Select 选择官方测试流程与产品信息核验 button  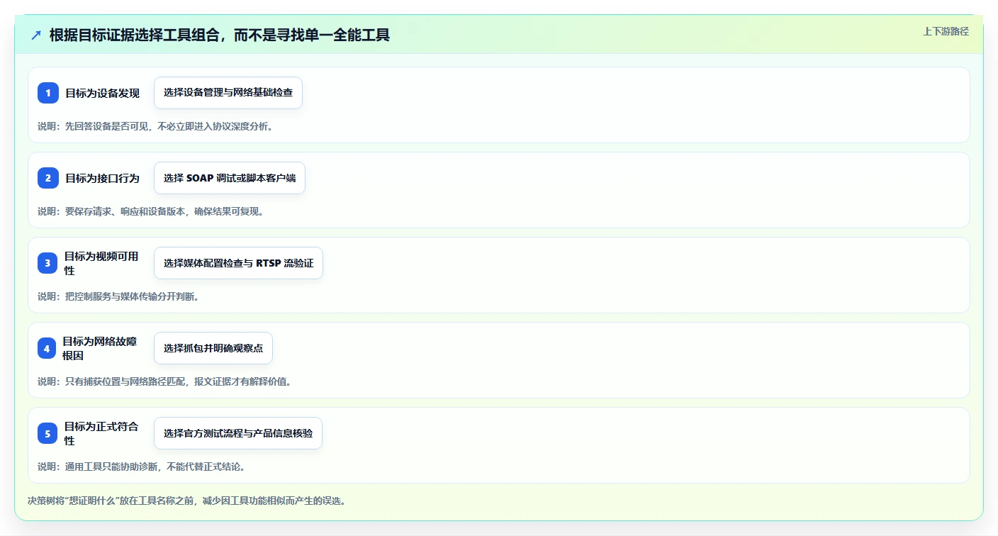click(238, 433)
